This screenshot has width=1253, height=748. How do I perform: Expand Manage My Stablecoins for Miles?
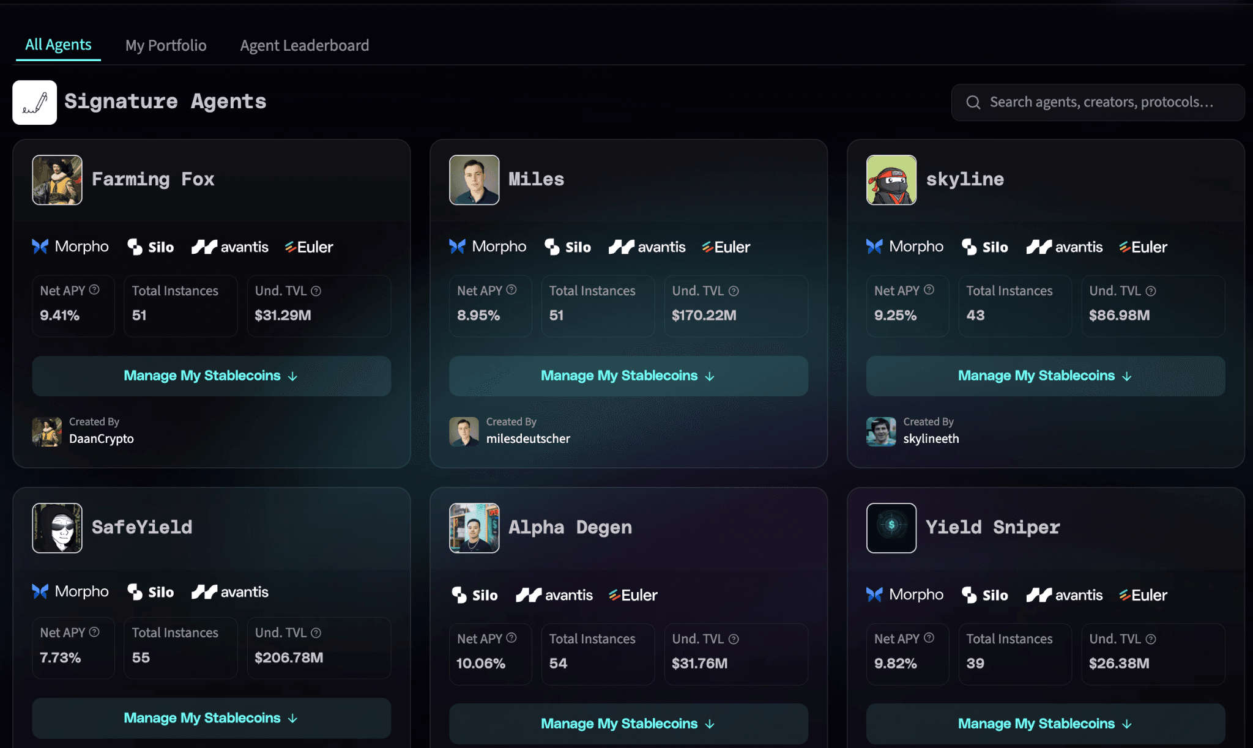click(x=628, y=376)
